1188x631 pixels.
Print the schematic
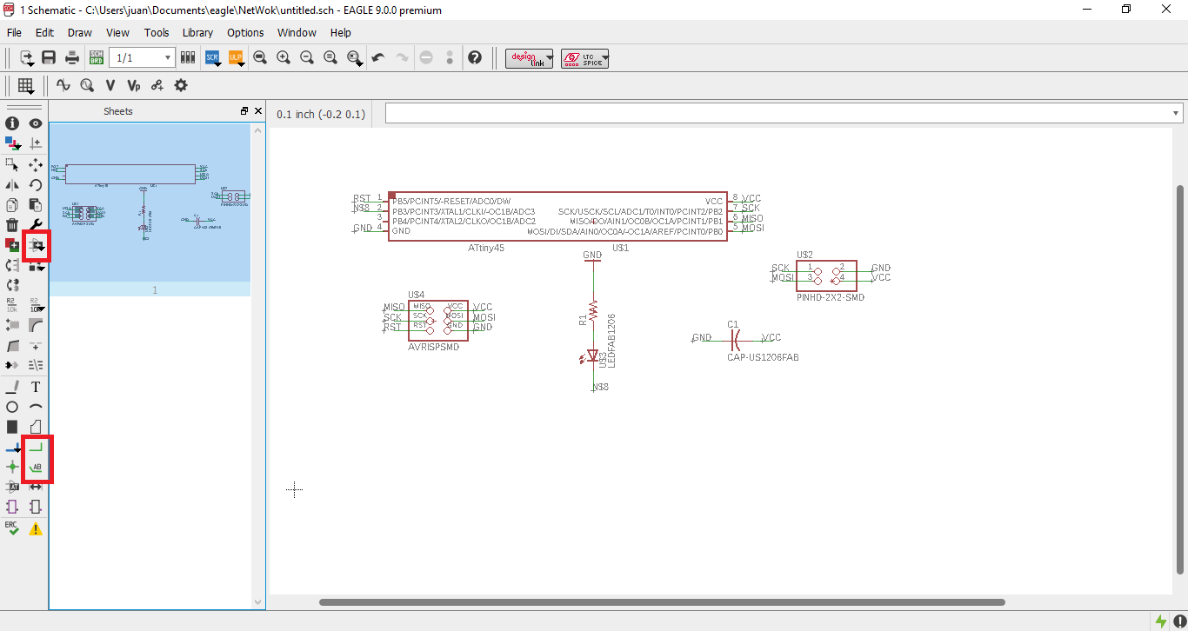tap(72, 57)
